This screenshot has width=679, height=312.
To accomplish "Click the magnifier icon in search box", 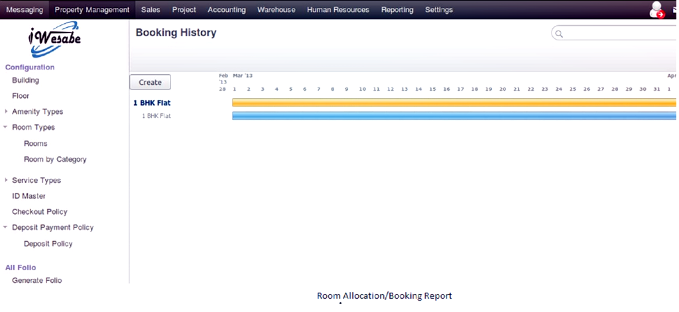I will click(x=559, y=34).
